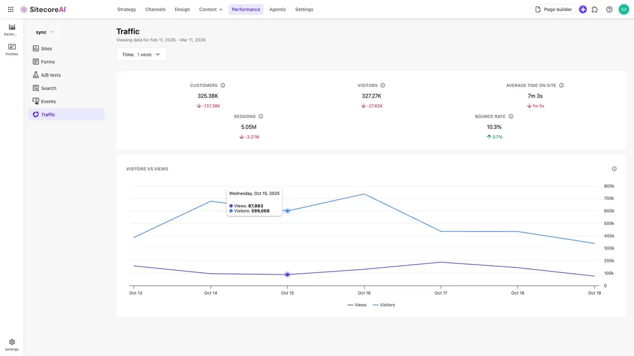Open the app launcher grid icon

pyautogui.click(x=10, y=9)
